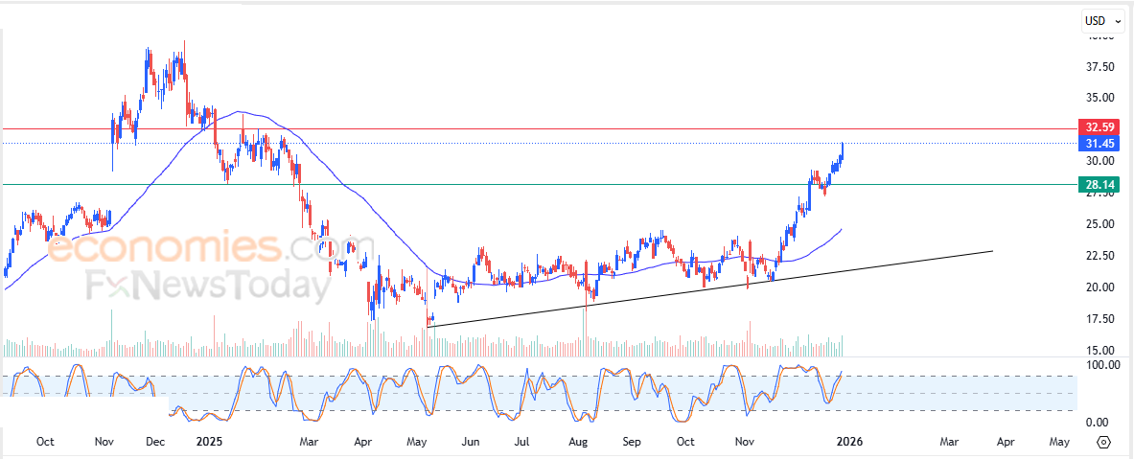1134x459 pixels.
Task: Click the green 28.14 price label
Action: point(1099,185)
